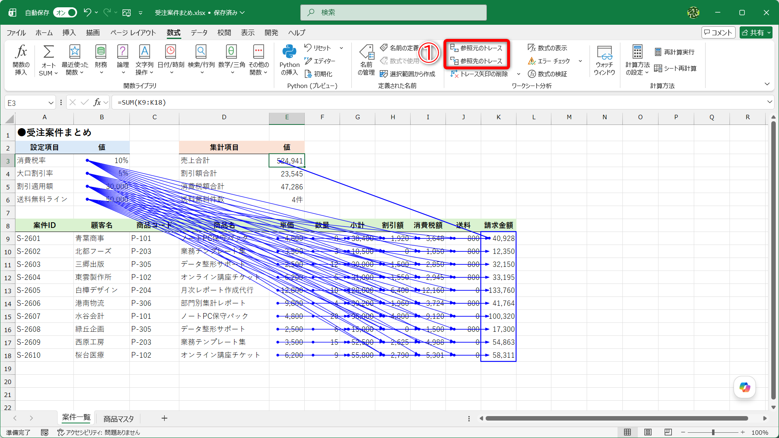Expand the Name Box dropdown

pos(51,103)
